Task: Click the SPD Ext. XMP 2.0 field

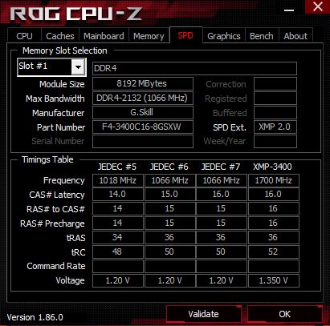Action: 275,127
